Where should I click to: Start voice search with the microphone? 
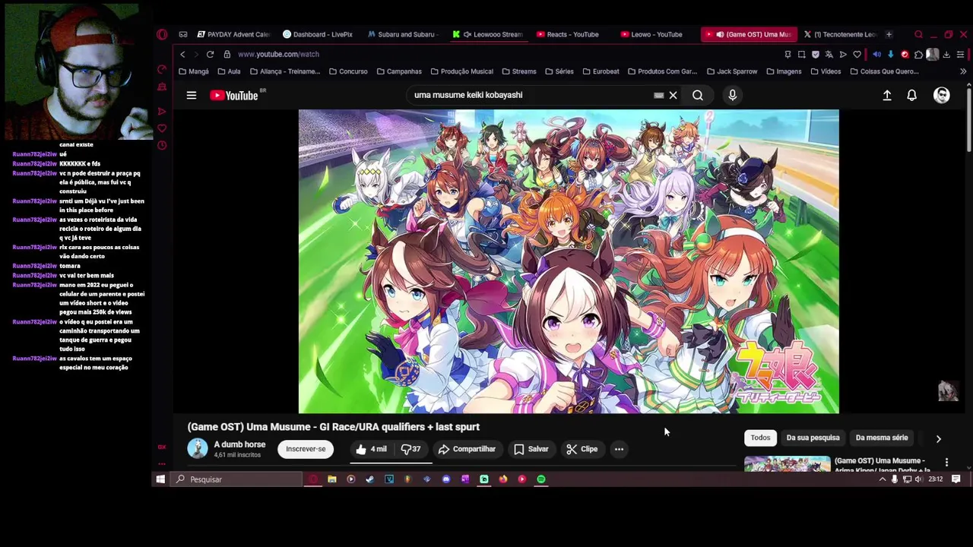coord(732,95)
